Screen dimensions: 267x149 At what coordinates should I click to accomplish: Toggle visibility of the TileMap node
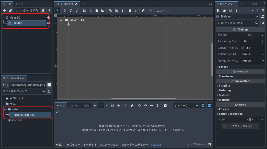tap(49, 23)
